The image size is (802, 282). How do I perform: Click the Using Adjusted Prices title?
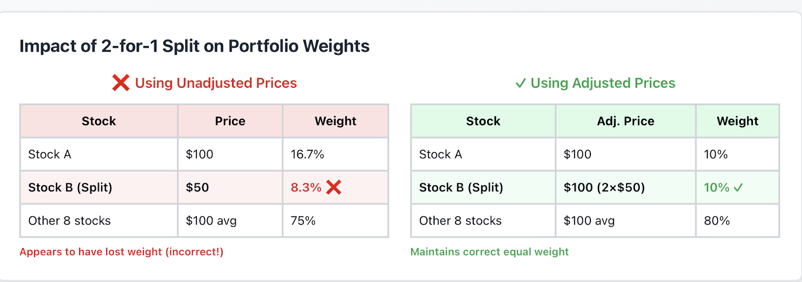(603, 83)
